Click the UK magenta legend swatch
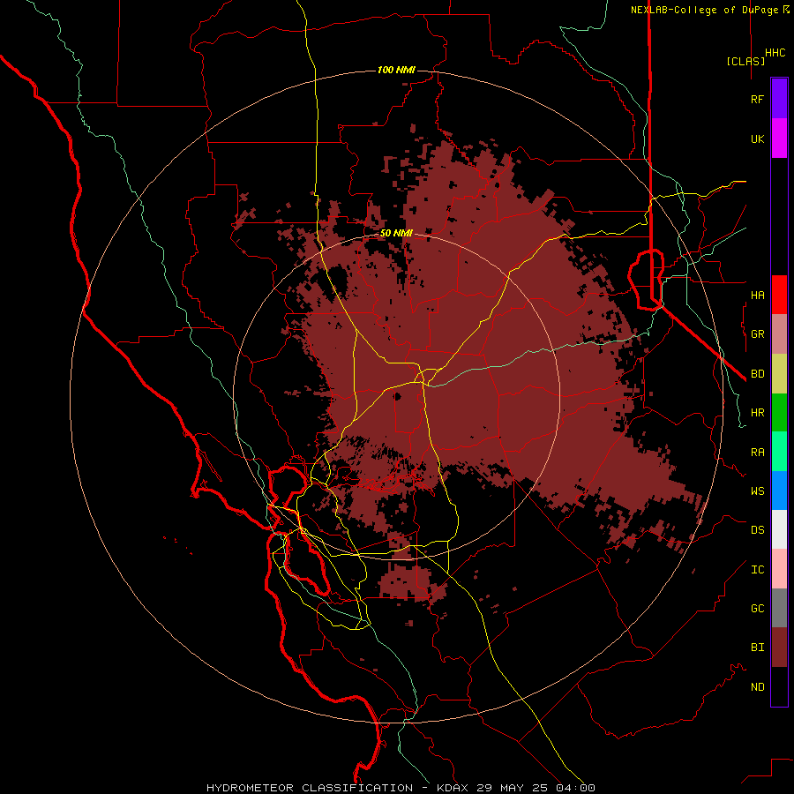The width and height of the screenshot is (794, 794). 779,139
